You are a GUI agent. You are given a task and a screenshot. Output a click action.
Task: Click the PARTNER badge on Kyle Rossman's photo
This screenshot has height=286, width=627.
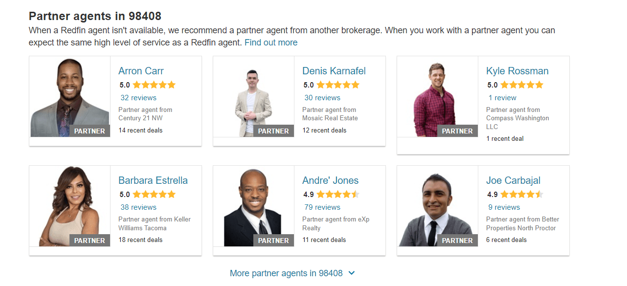[457, 131]
